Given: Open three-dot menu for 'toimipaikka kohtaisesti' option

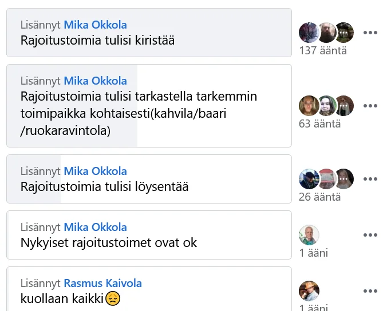Looking at the screenshot, I should coord(370,106).
